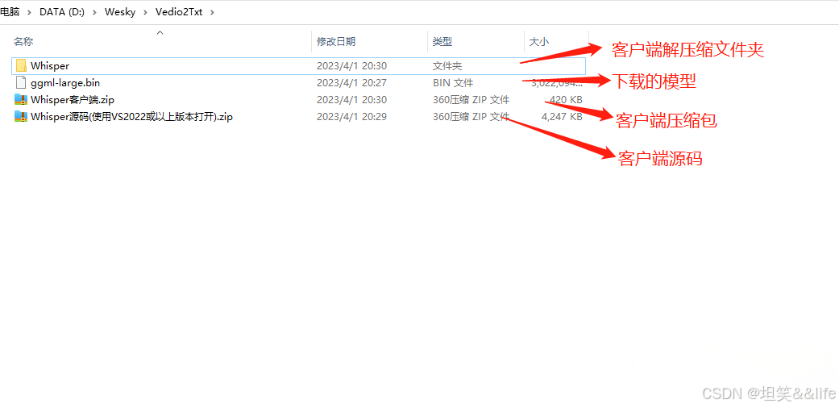This screenshot has width=839, height=408.
Task: Expand the chevron after DATA (D:) breadcrumb
Action: click(x=95, y=12)
